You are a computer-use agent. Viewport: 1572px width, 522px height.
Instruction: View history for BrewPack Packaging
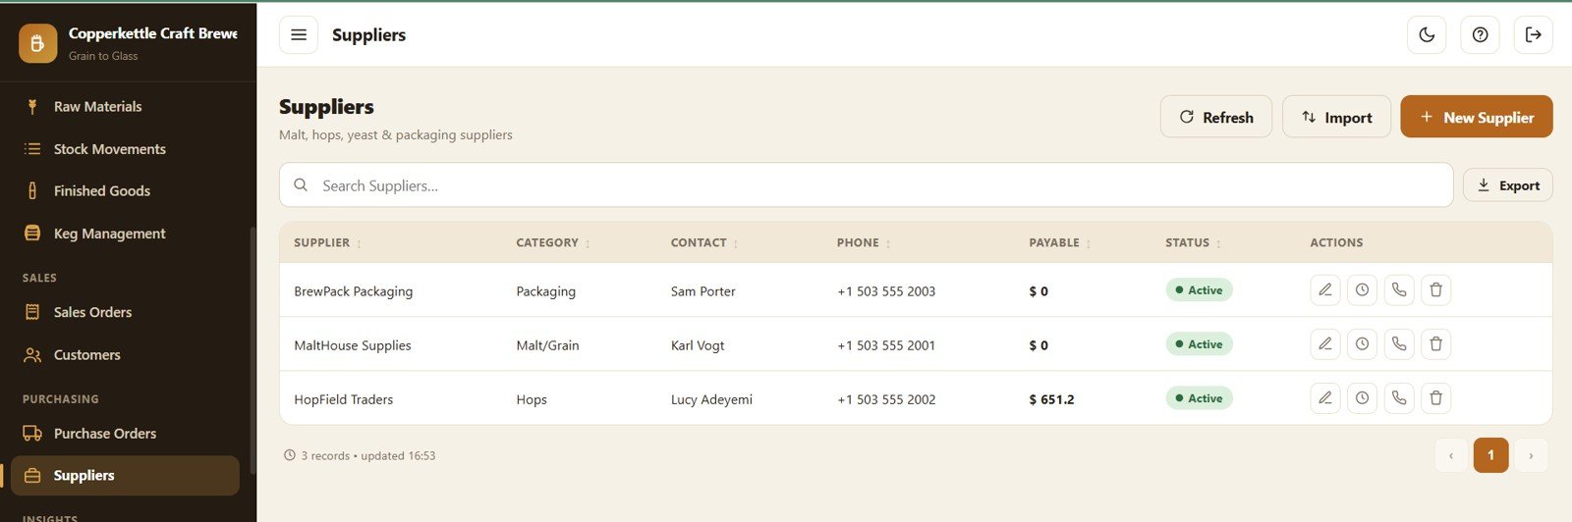1362,290
